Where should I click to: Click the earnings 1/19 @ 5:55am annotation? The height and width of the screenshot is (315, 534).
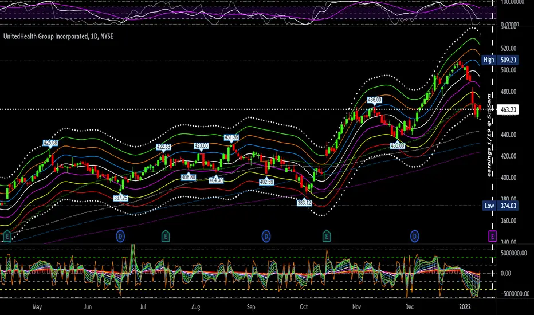(x=489, y=135)
